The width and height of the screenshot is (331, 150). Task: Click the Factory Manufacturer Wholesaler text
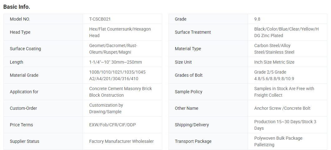tap(121, 141)
